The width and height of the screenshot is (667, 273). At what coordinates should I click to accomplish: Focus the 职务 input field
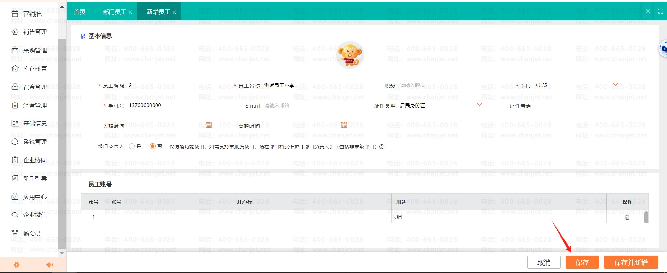click(x=442, y=86)
